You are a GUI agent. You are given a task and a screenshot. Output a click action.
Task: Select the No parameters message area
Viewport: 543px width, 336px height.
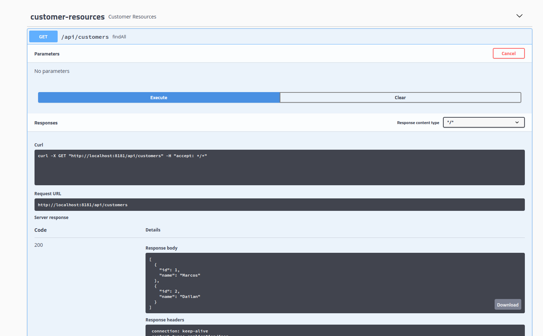52,71
